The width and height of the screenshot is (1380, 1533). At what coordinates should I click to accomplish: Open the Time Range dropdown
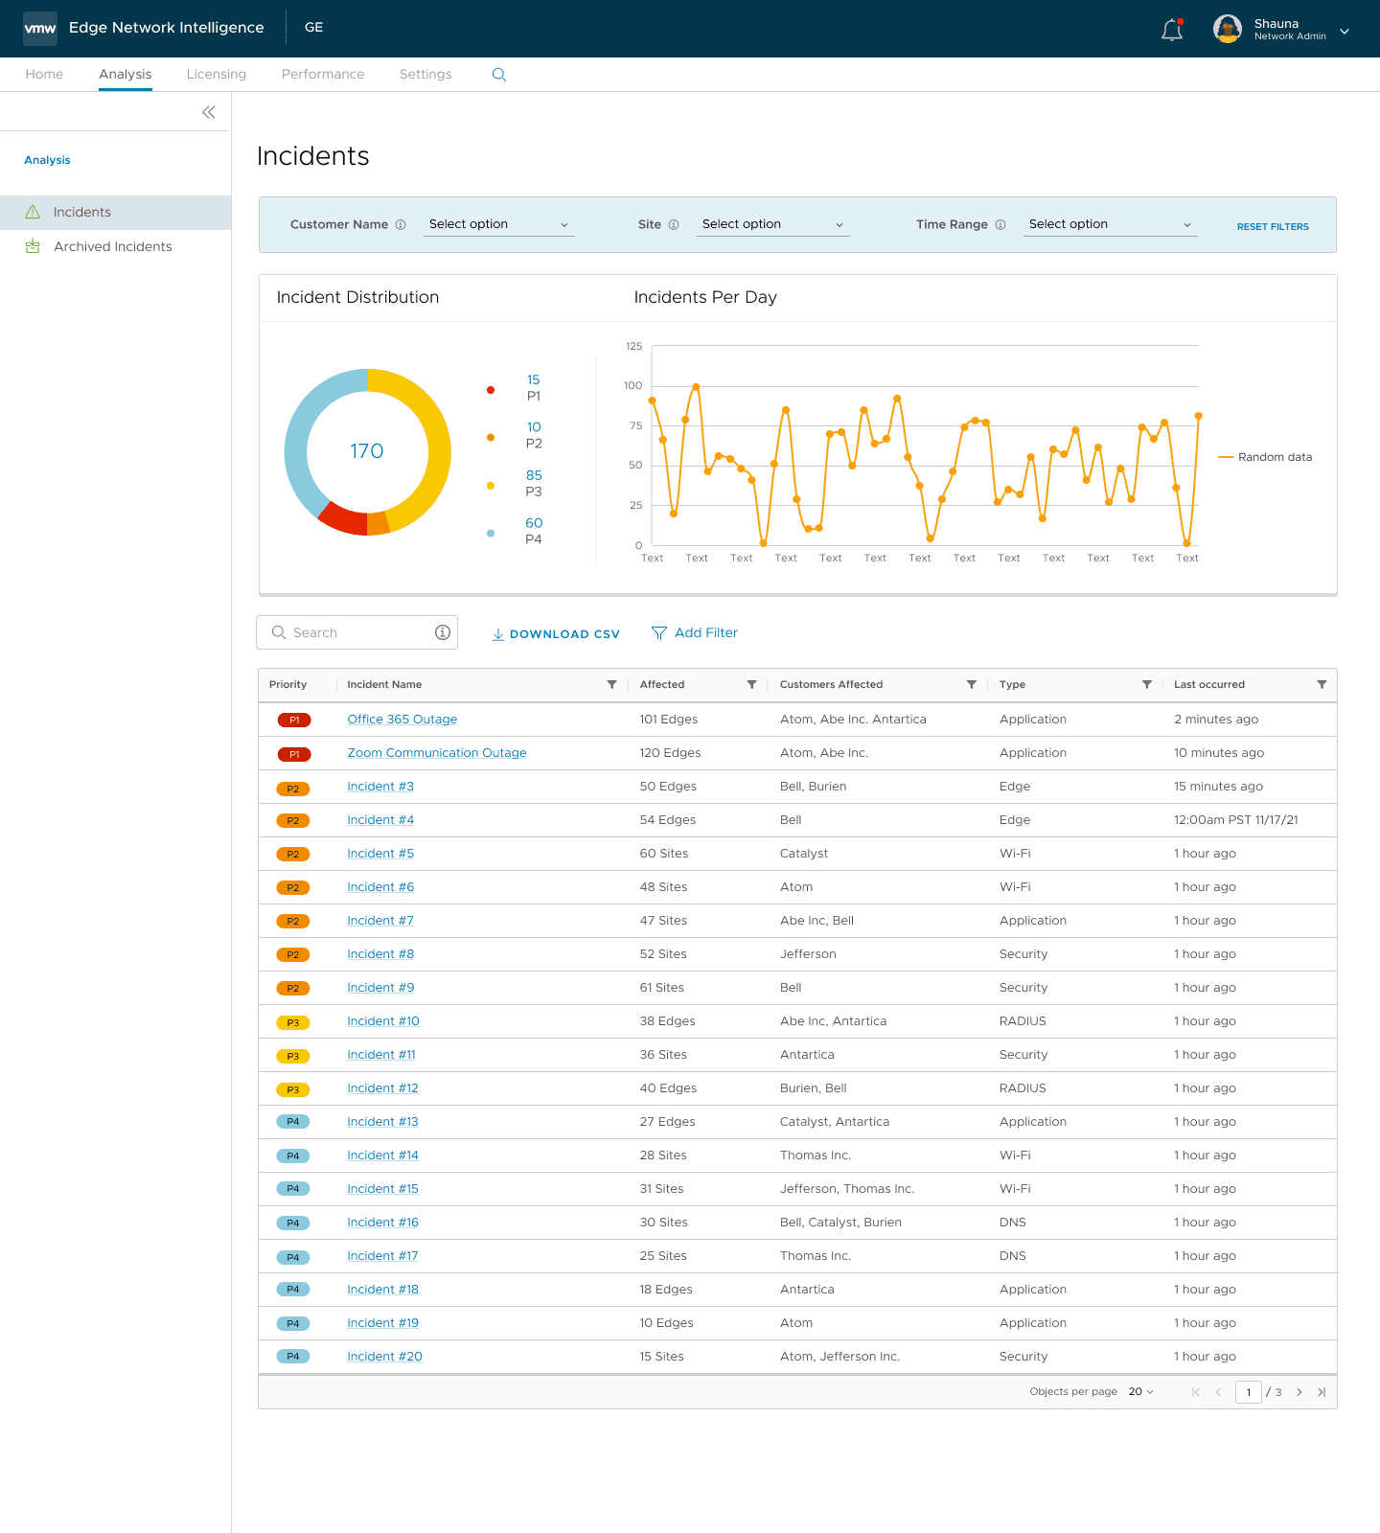tap(1110, 224)
